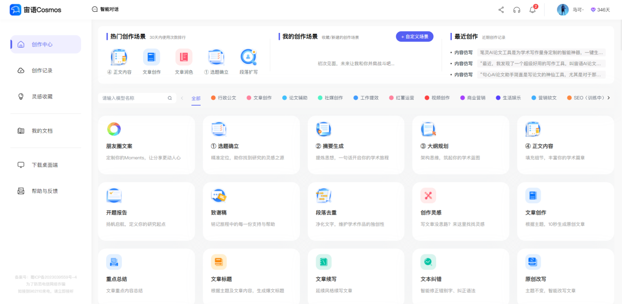Select the 全部 category tab
This screenshot has height=304, width=622.
pyautogui.click(x=196, y=98)
